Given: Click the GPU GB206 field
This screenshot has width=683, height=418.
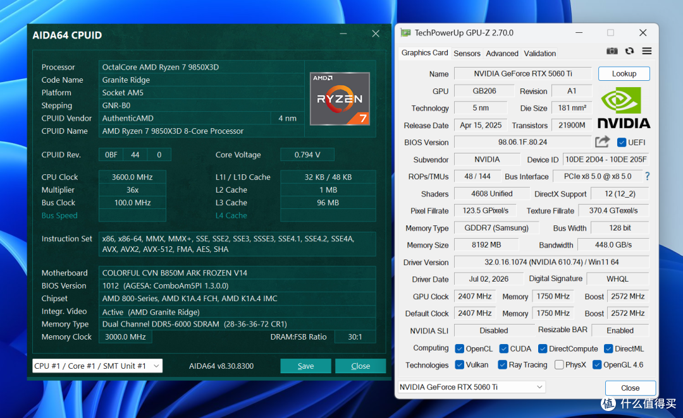Looking at the screenshot, I should coord(484,91).
